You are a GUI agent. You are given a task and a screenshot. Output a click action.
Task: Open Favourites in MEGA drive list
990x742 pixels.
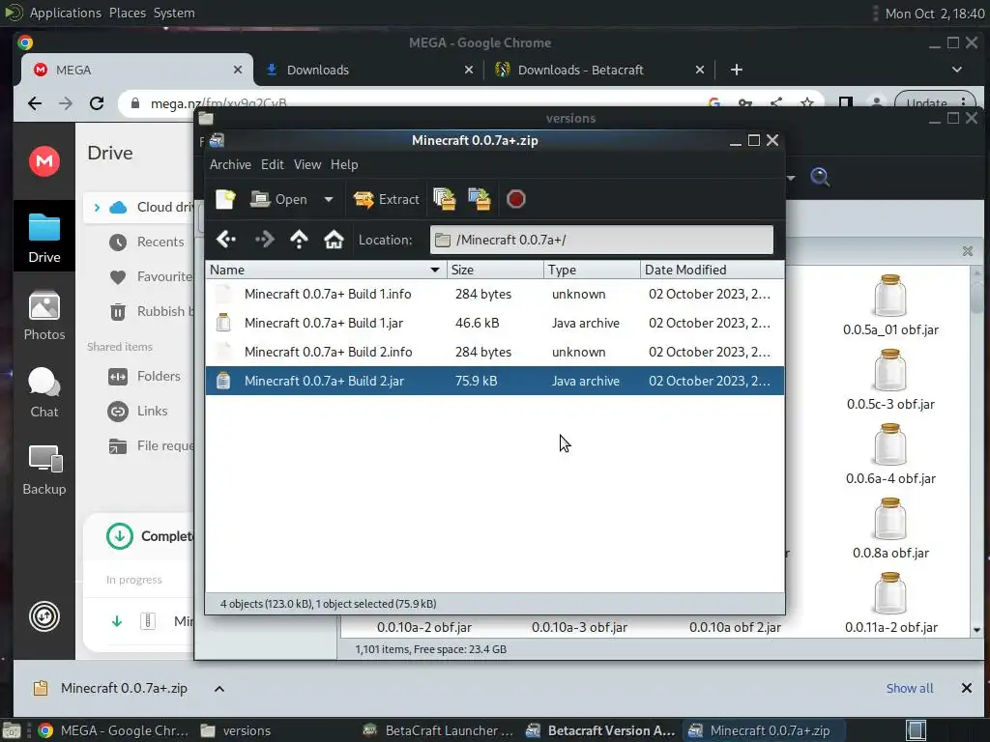150,277
